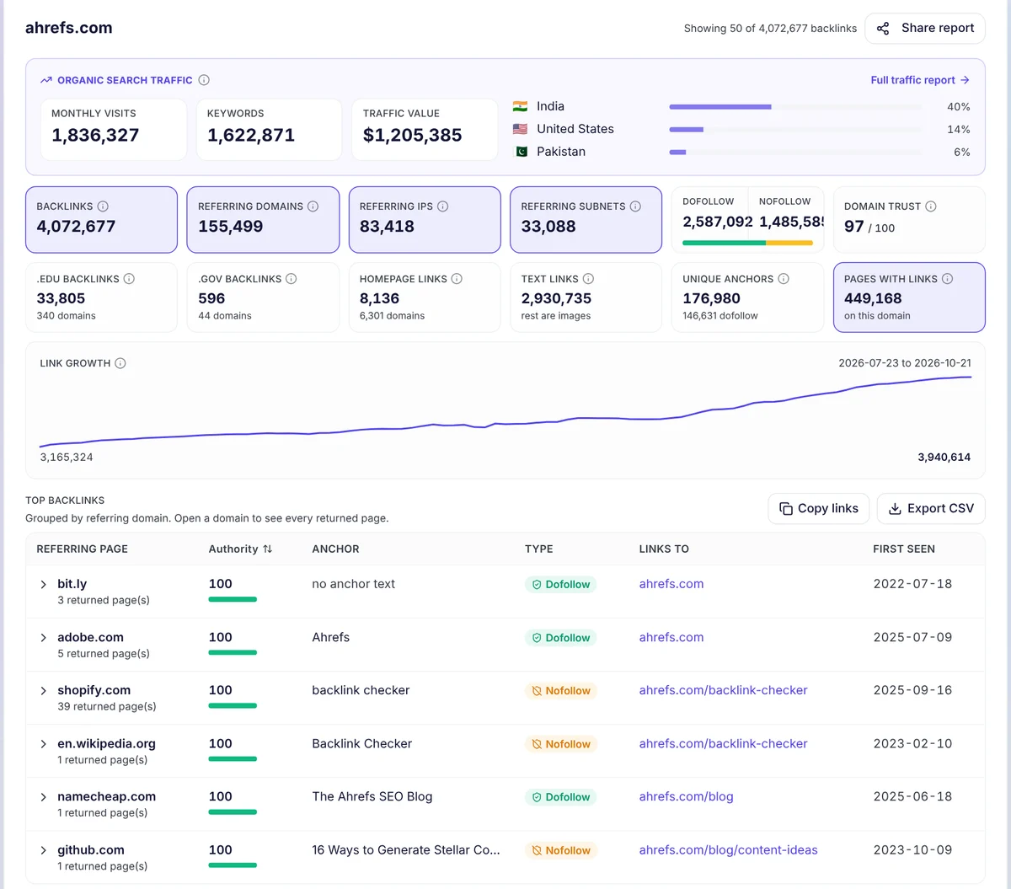Viewport: 1011px width, 889px height.
Task: Expand the shopify.com referring domain row
Action: click(x=44, y=691)
